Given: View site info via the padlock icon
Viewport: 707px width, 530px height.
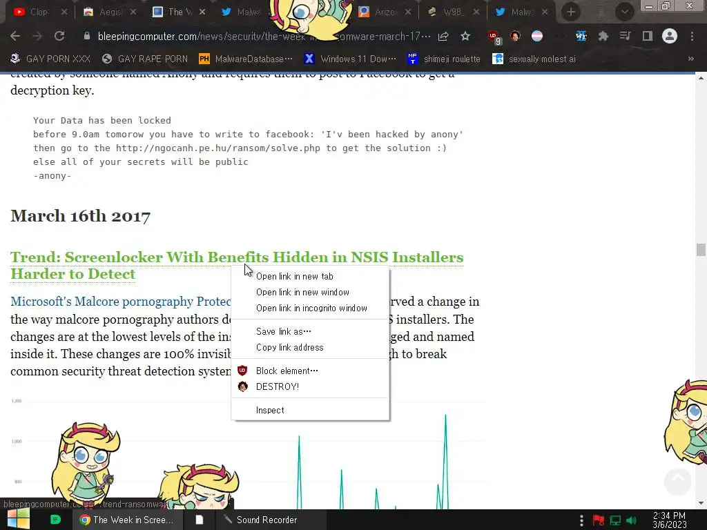Looking at the screenshot, I should (87, 36).
